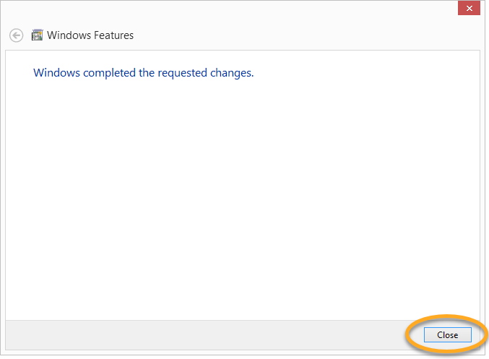Click the word "the" in the message
Viewport: 489px width, 359px height.
click(x=144, y=73)
